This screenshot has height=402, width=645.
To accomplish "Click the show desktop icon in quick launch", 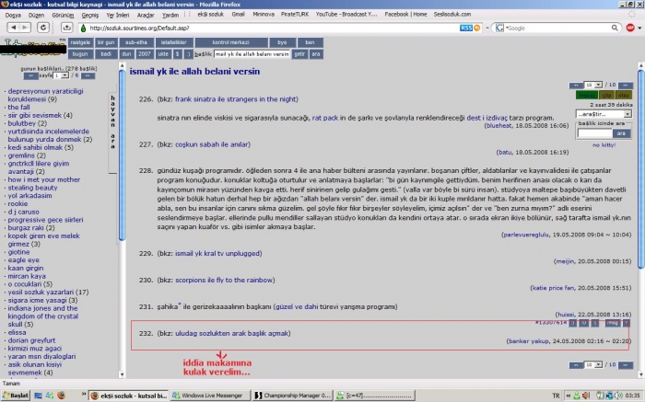I will pos(39,396).
